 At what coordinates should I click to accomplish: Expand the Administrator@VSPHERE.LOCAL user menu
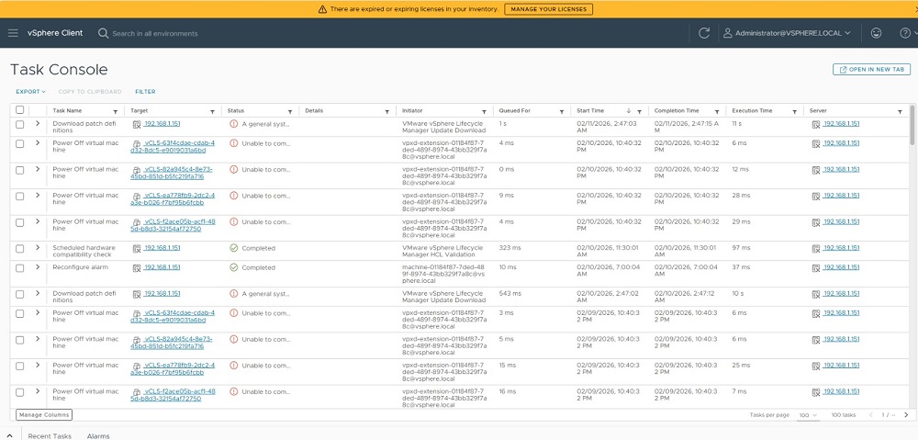pos(787,33)
